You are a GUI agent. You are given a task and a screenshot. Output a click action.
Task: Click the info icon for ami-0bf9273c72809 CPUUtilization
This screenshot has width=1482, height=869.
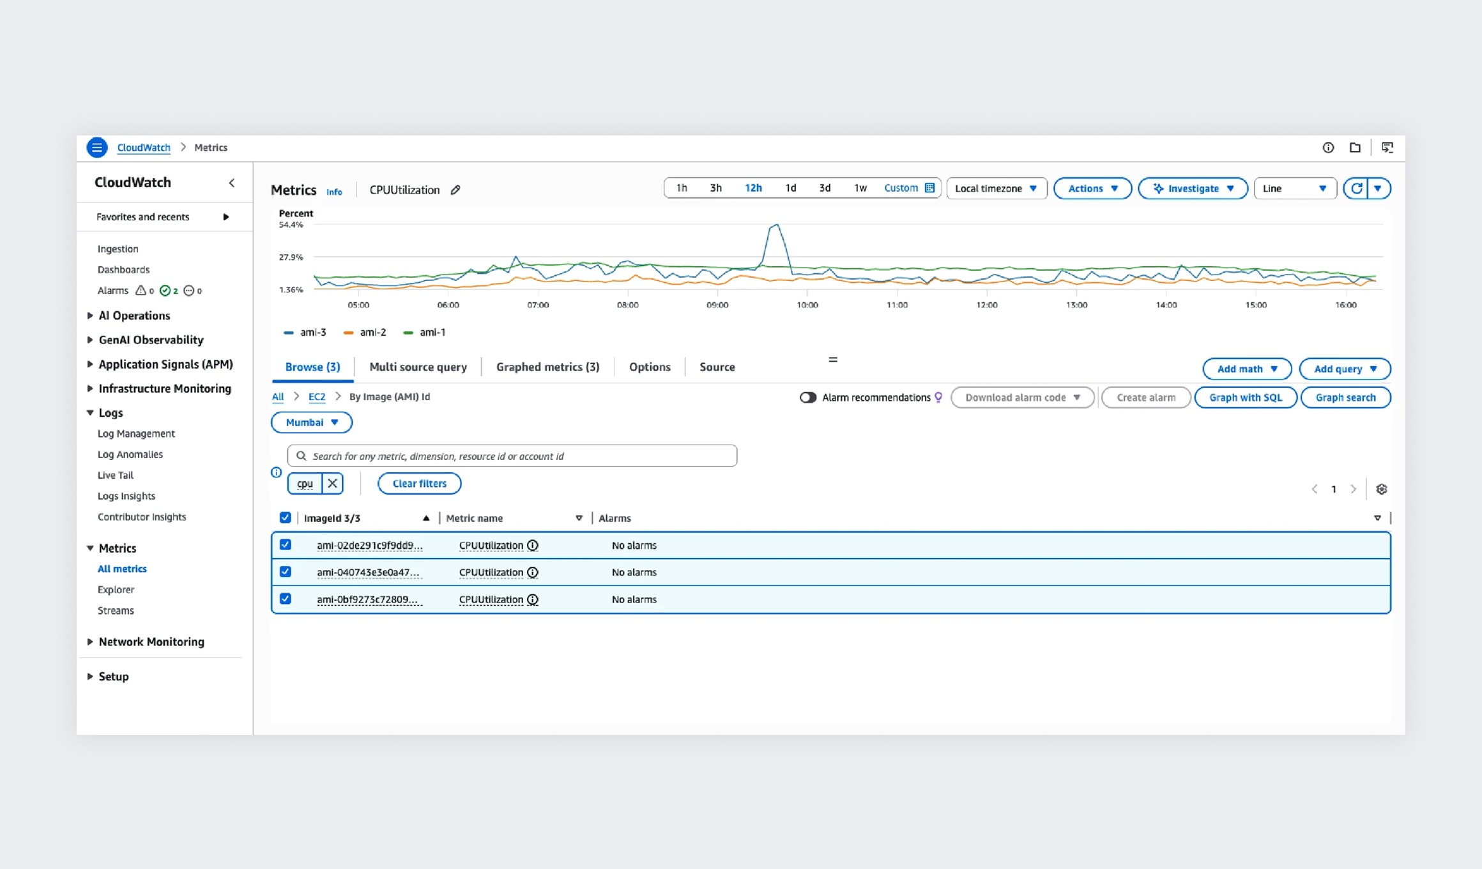(x=533, y=599)
